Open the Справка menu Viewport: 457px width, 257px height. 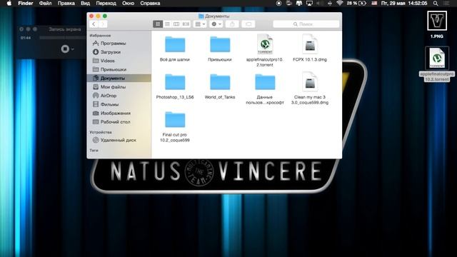[150, 3]
